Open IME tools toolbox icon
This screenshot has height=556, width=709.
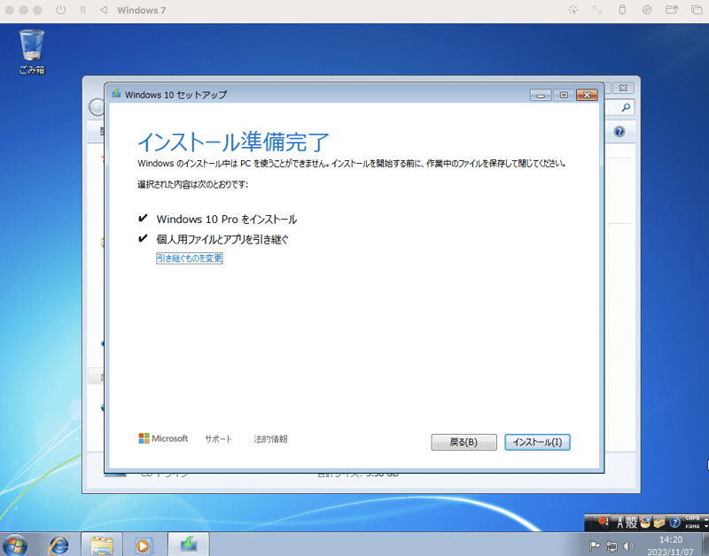pos(658,522)
